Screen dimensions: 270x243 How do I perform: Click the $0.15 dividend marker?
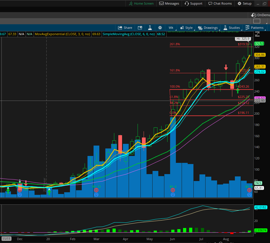coord(96,187)
